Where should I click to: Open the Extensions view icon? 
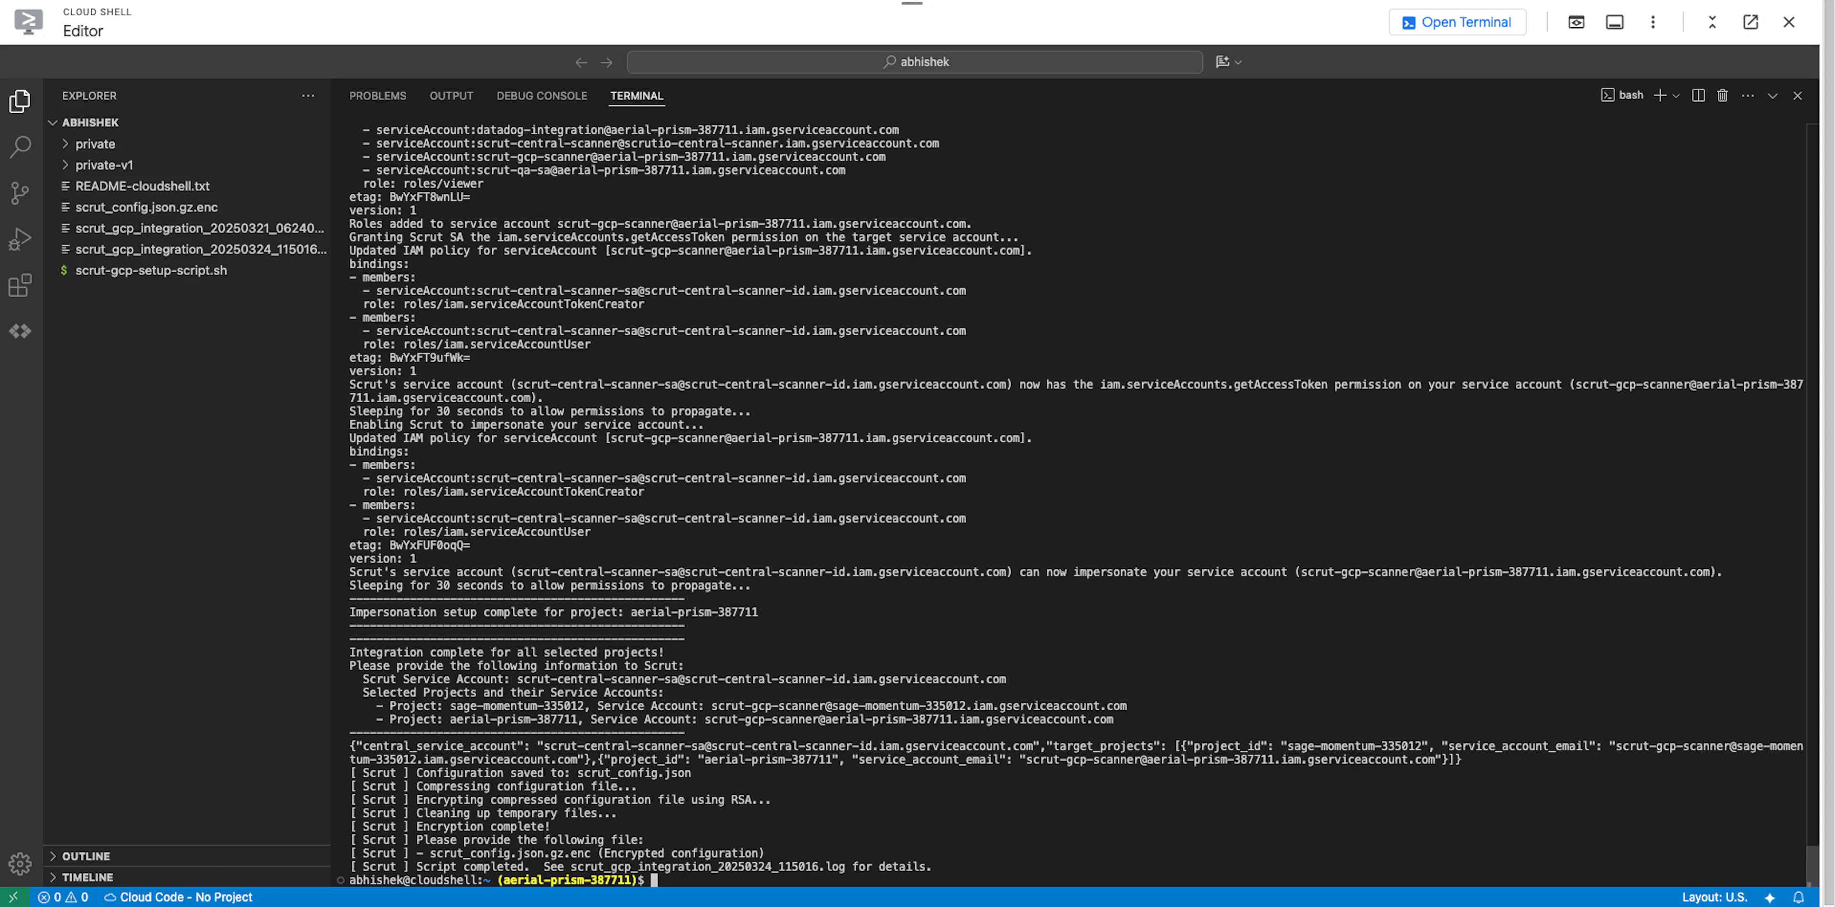20,286
